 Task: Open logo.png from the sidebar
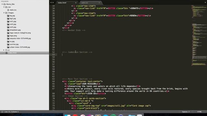13,36
